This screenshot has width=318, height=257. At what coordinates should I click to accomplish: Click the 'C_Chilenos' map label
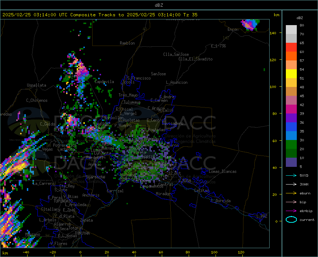37,100
